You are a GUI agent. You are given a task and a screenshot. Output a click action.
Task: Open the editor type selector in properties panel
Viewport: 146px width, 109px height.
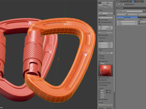pos(118,1)
